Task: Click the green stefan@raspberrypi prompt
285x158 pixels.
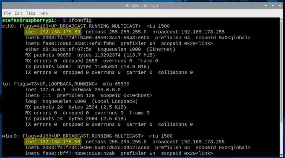Action: click(x=28, y=20)
